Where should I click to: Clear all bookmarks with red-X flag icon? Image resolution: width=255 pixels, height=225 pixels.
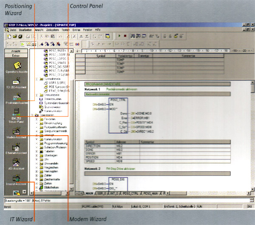click(58, 44)
